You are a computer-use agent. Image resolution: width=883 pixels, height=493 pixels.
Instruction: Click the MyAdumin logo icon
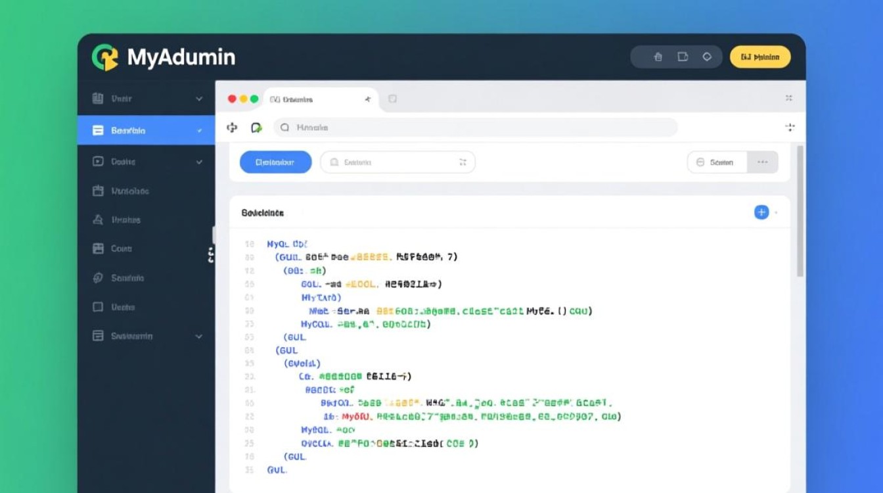pyautogui.click(x=105, y=57)
